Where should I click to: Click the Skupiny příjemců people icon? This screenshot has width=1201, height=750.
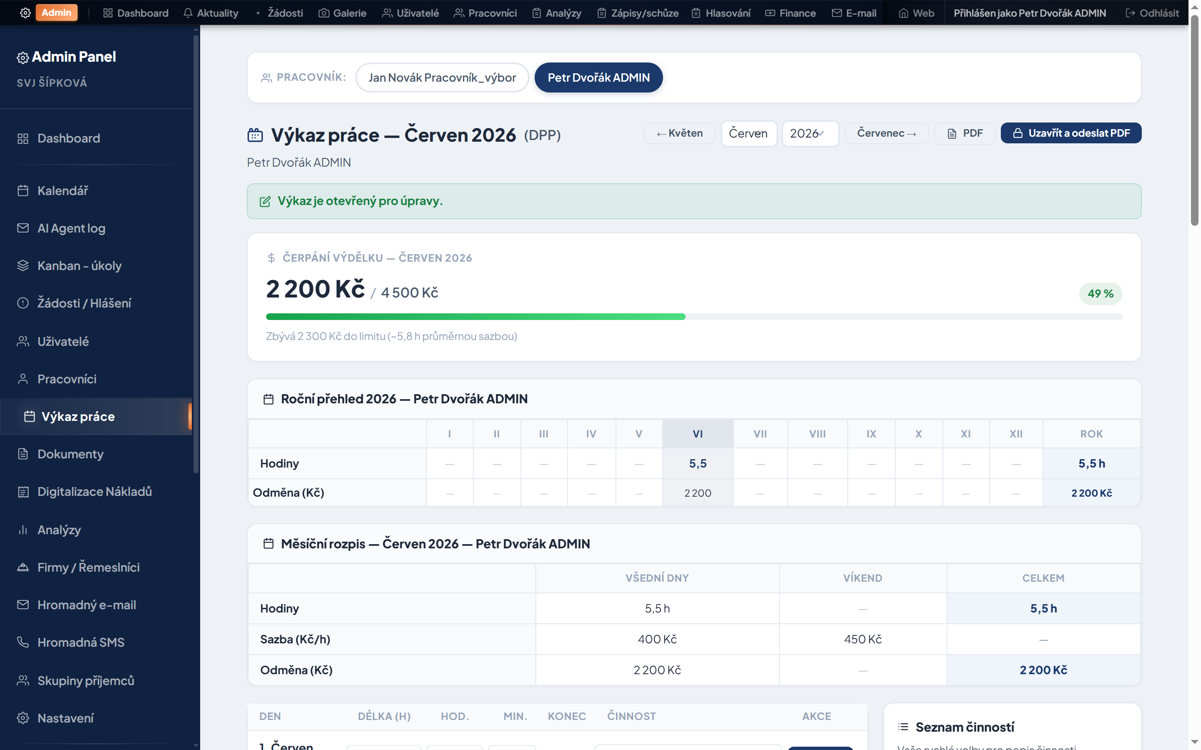(23, 680)
